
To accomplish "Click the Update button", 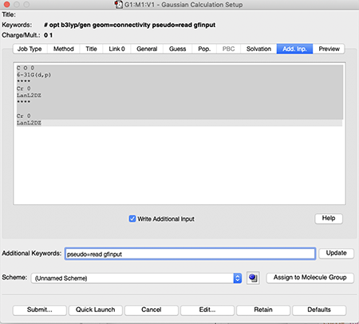I will coord(337,253).
